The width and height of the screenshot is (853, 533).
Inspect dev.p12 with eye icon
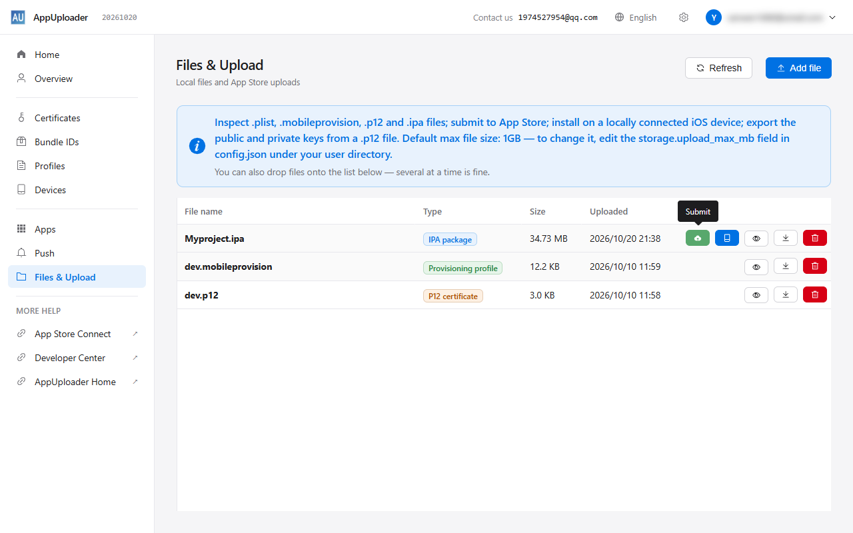tap(756, 294)
